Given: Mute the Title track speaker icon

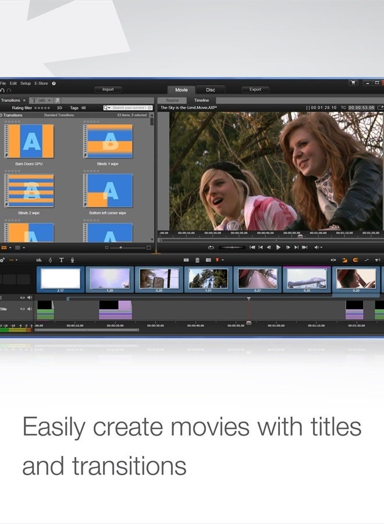Looking at the screenshot, I should coord(30,309).
